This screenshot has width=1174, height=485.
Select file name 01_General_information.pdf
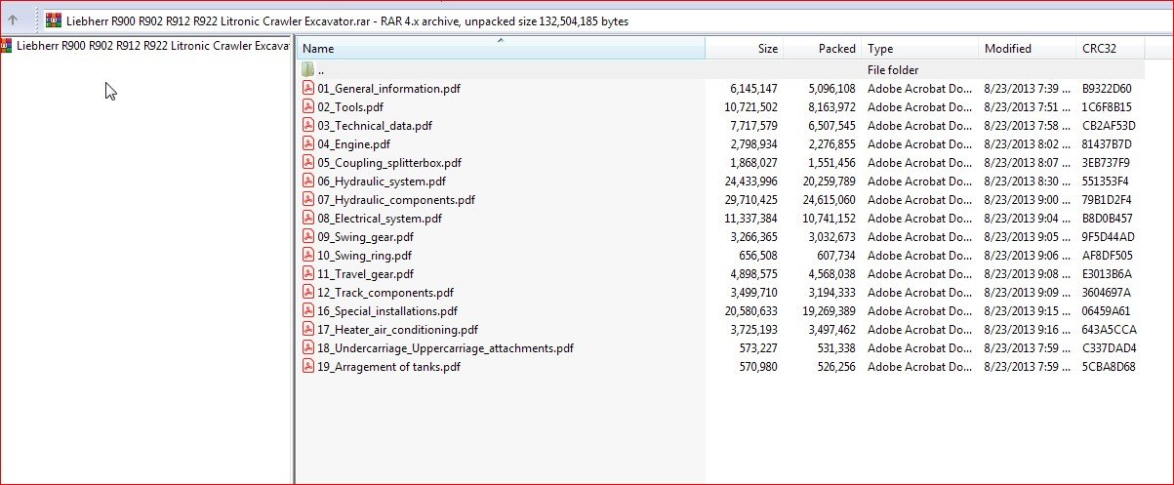pyautogui.click(x=389, y=89)
